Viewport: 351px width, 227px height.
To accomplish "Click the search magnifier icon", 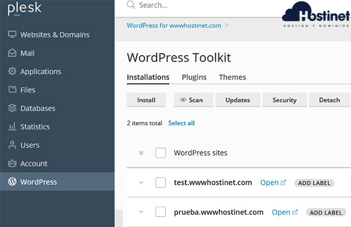I will point(130,5).
